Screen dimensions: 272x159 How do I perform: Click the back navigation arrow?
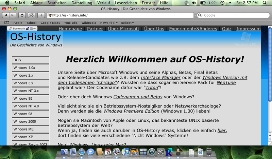6,15
